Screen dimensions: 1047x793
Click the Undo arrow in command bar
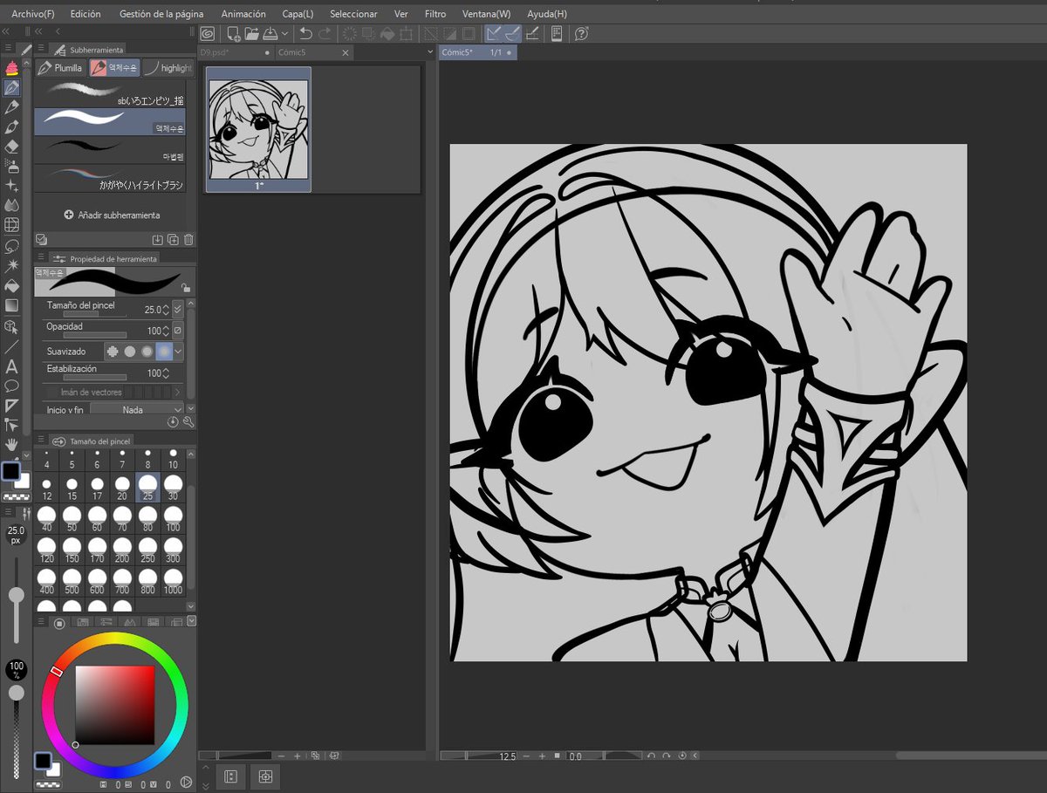click(306, 33)
